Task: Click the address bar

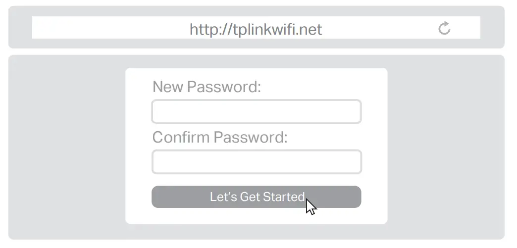Action: (256, 28)
